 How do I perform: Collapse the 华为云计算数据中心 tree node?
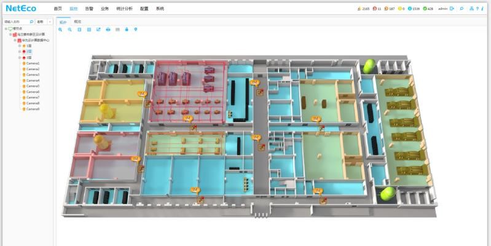click(15, 41)
